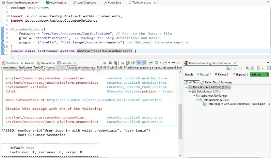Collapse runScenario tree node
Image resolution: width=271 pixels, height=158 pixels.
click(x=197, y=100)
